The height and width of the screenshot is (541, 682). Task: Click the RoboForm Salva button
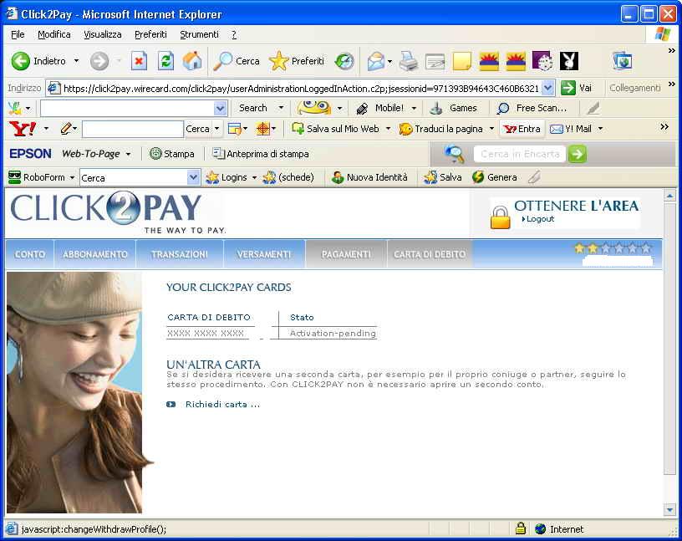(443, 177)
